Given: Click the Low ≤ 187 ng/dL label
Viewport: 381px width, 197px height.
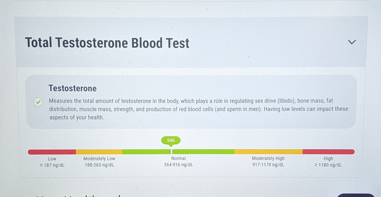Looking at the screenshot, I should point(52,162).
